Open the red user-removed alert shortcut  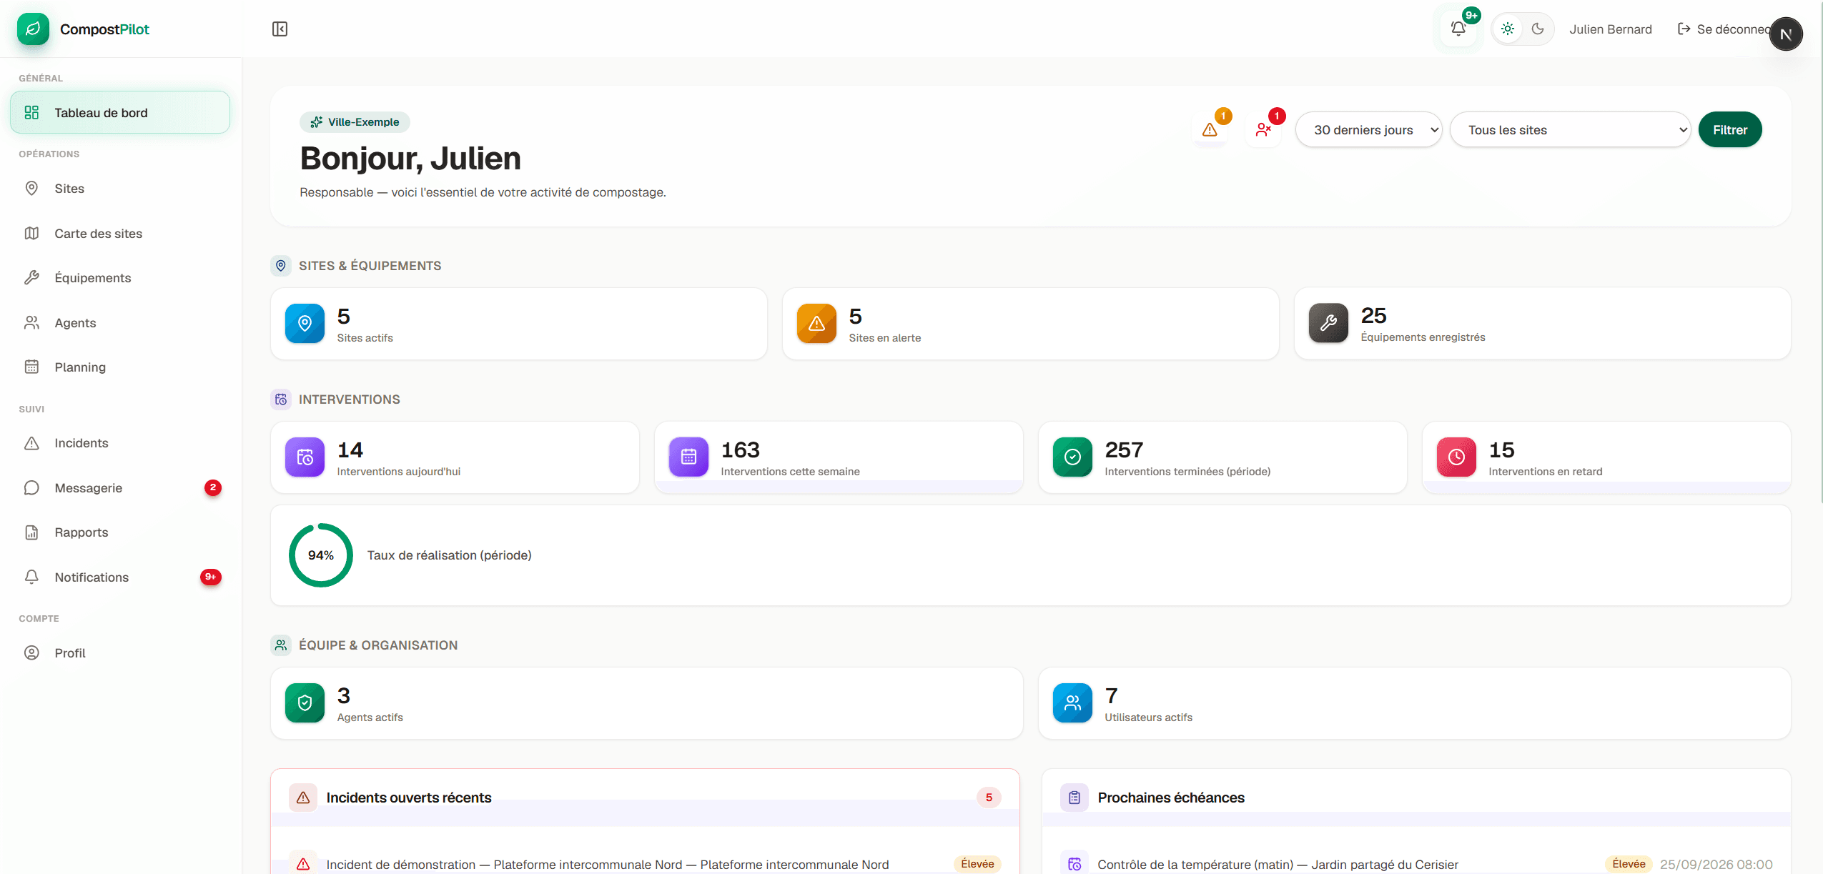[x=1263, y=129]
